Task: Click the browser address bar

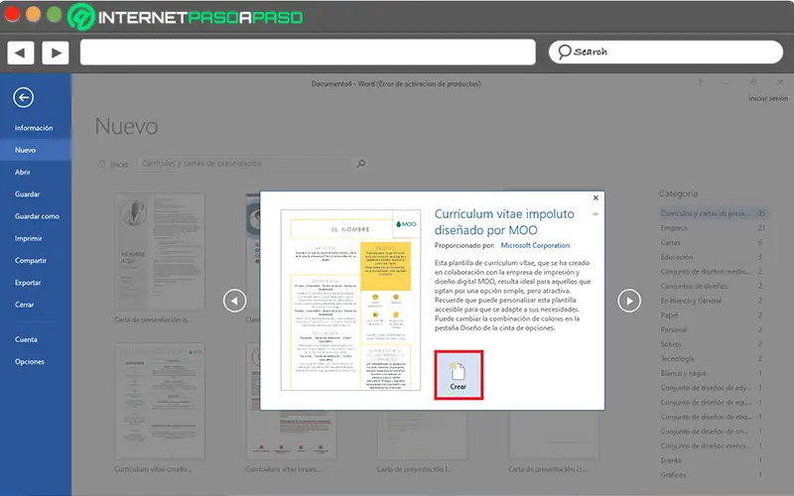Action: (308, 53)
